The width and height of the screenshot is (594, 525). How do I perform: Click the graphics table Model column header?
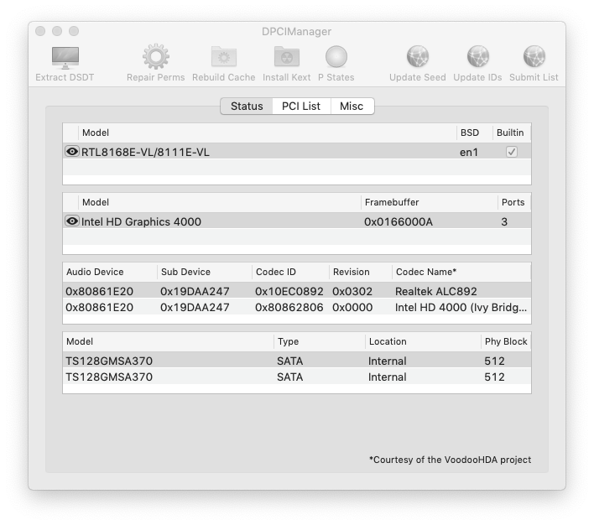pyautogui.click(x=220, y=202)
